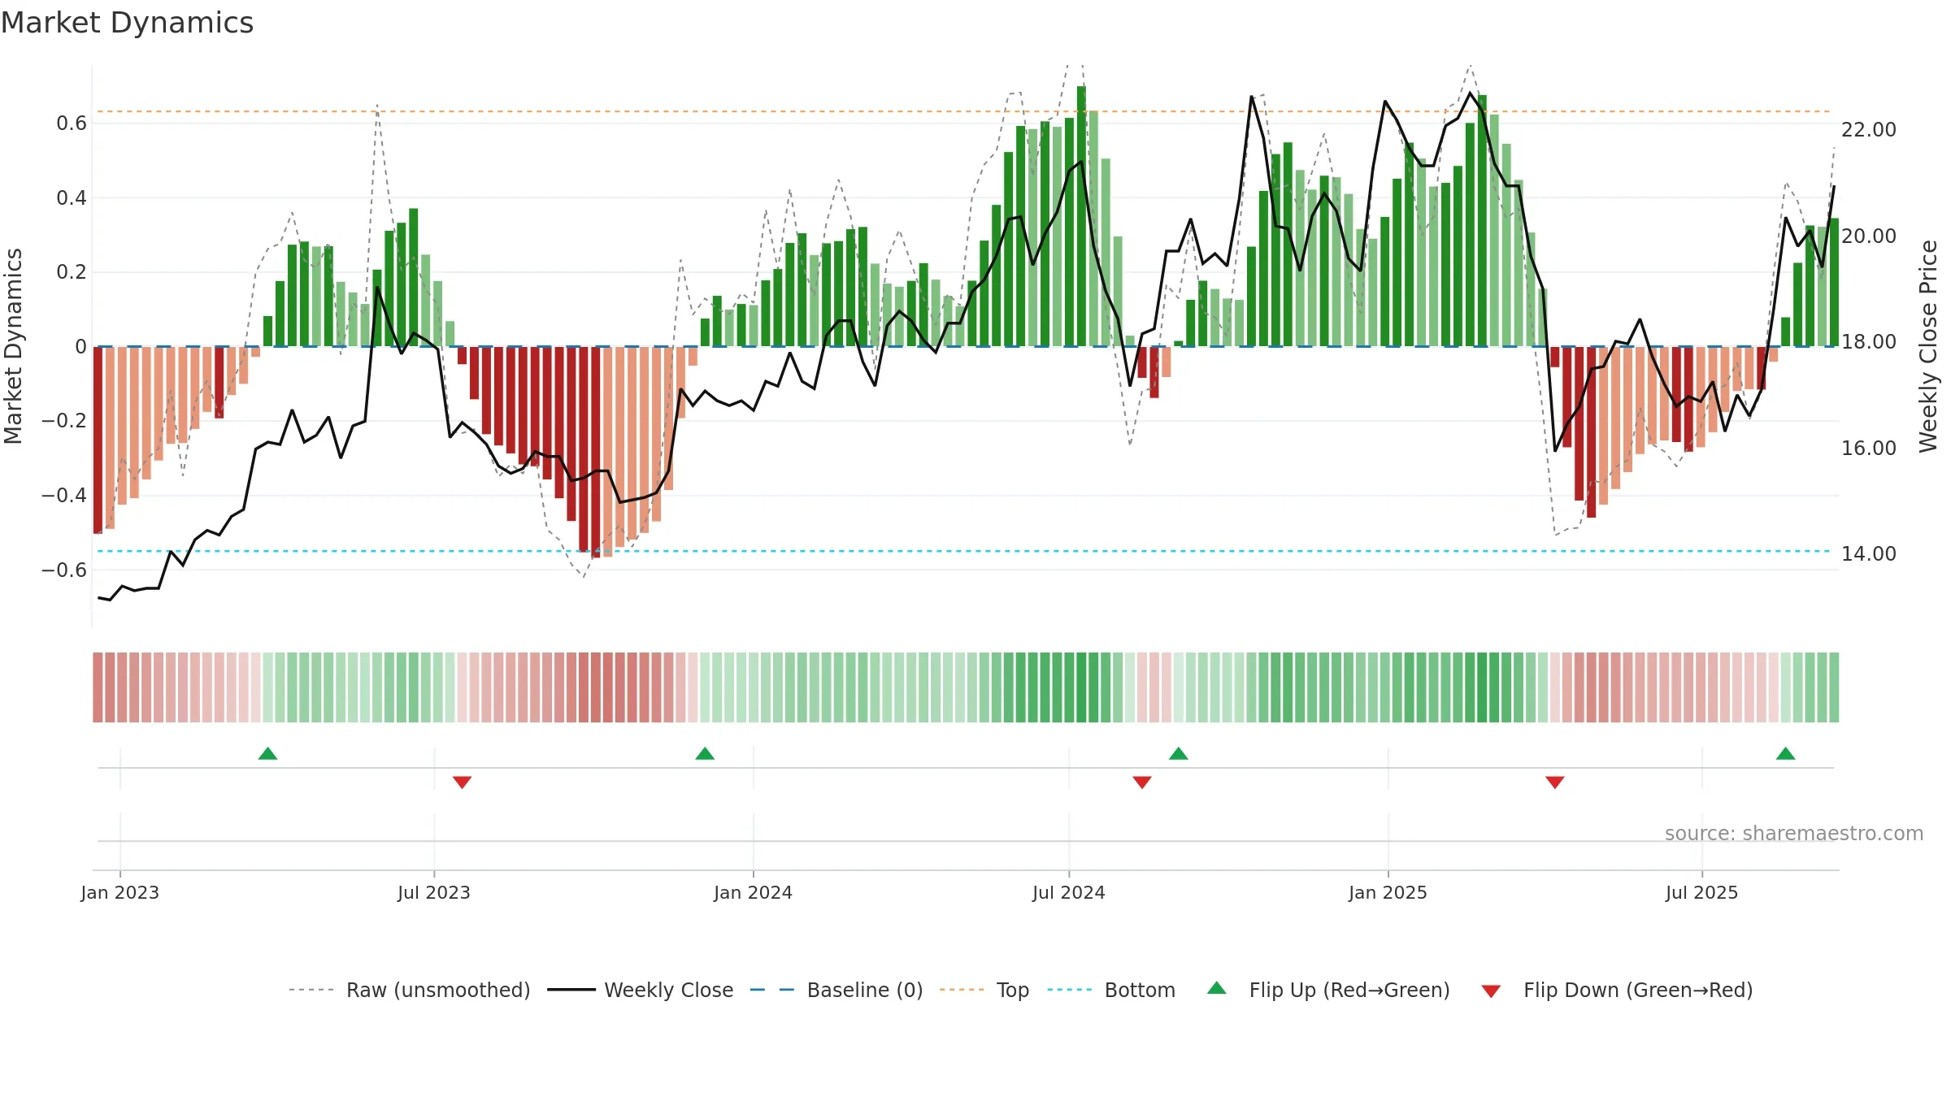
Task: Toggle the Weekly Close legend entry
Action: tap(640, 990)
